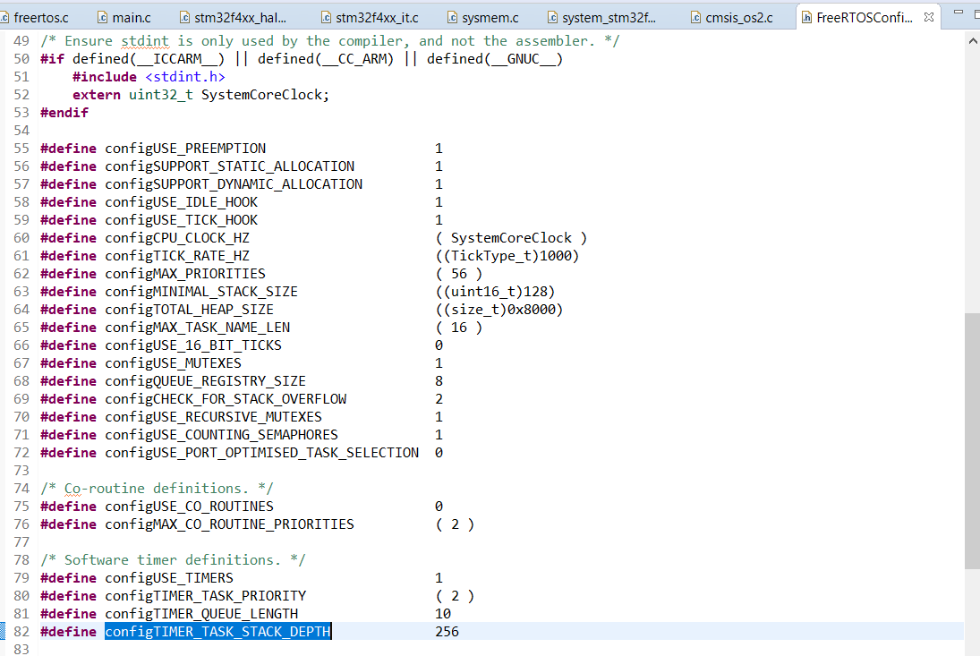Screen dimensions: 980x656
Task: Click on configSUPPORT_DYNAMIC_ALLOCATION text
Action: click(234, 184)
